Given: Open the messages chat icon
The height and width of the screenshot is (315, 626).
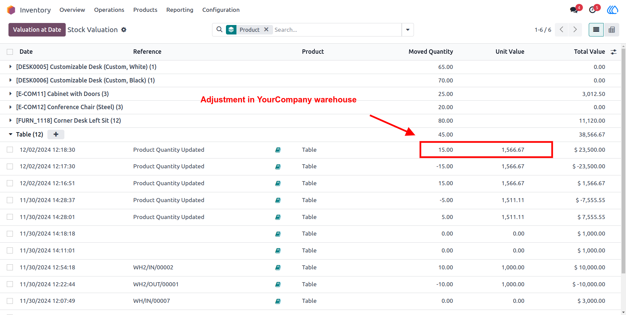Looking at the screenshot, I should (574, 10).
